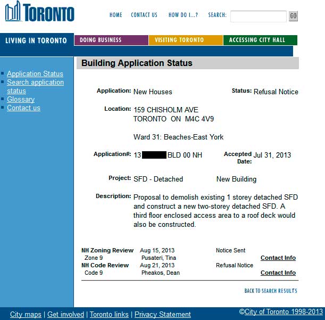Viewport: 325px width, 320px height.
Task: Open the Glossary sidebar link
Action: pos(21,99)
